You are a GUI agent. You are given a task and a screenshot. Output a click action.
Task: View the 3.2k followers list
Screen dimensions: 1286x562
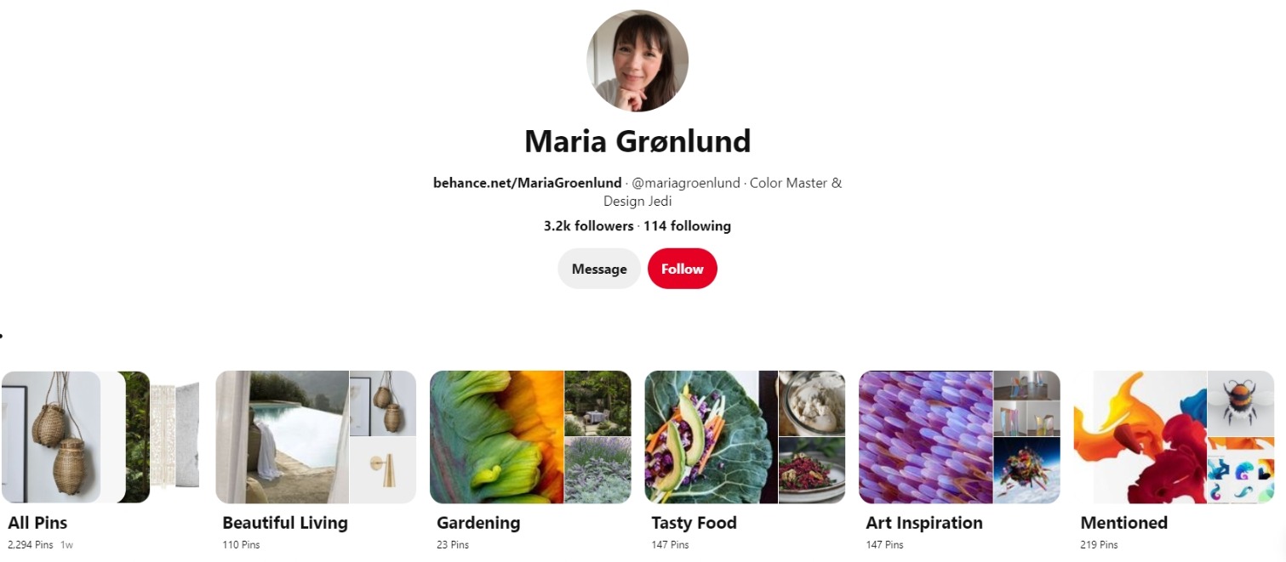(x=591, y=225)
